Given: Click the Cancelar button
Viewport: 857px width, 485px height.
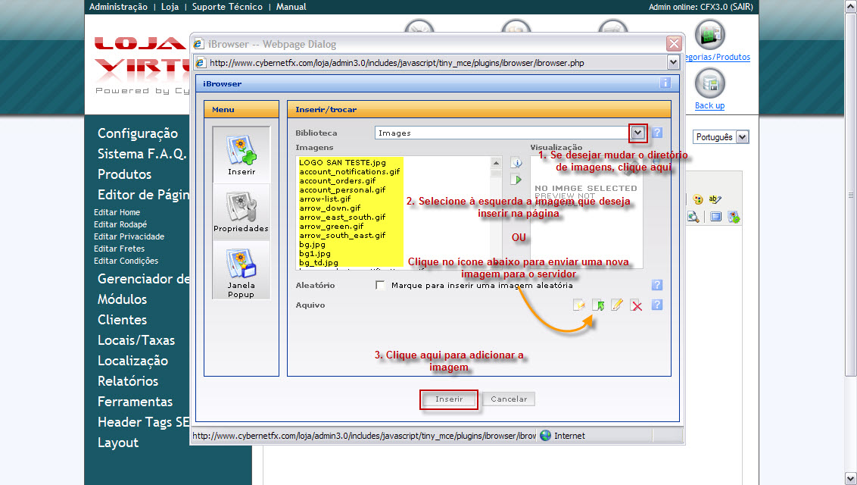Looking at the screenshot, I should pos(509,399).
